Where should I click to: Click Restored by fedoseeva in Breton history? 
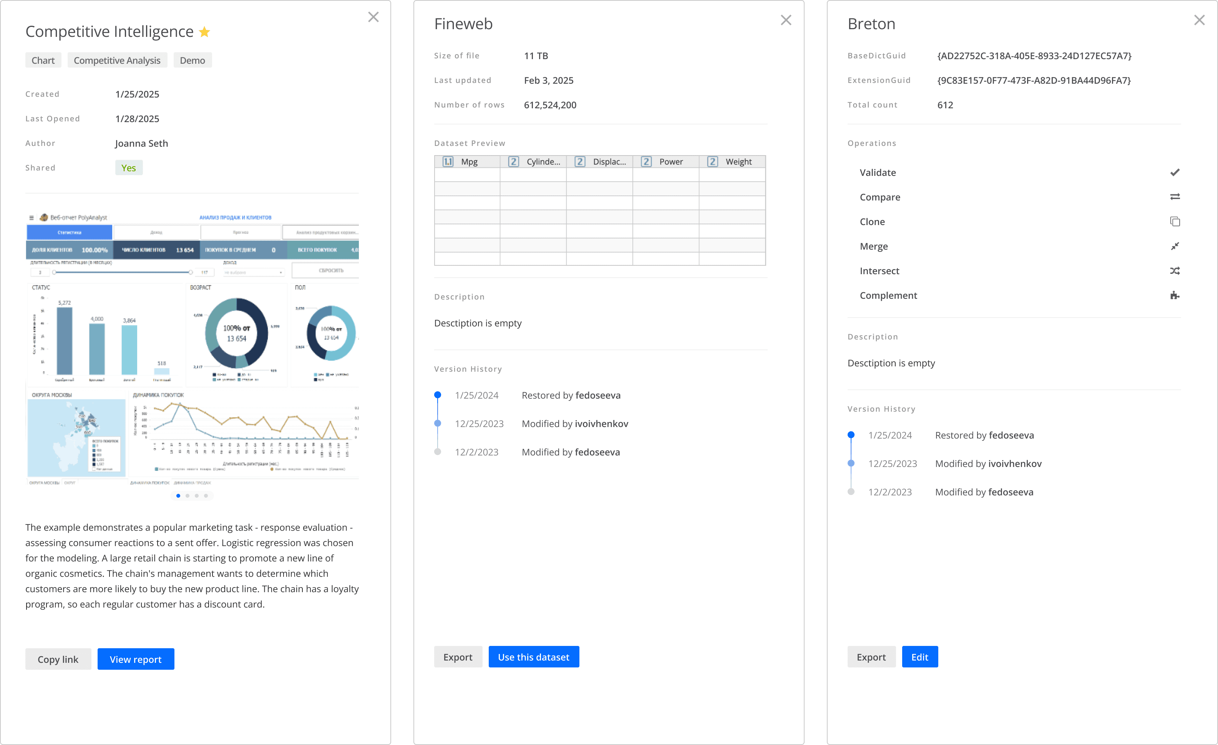click(984, 435)
